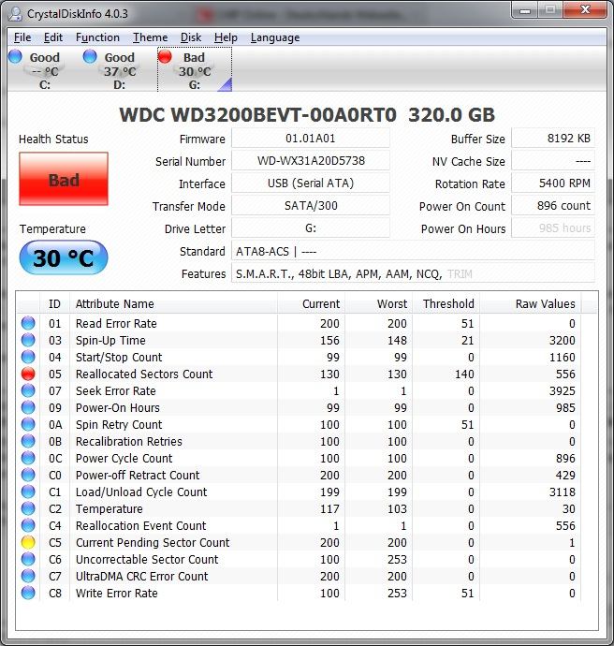This screenshot has height=646, width=614.
Task: Click the blue status icon for Power Cycle Count
Action: pyautogui.click(x=28, y=458)
